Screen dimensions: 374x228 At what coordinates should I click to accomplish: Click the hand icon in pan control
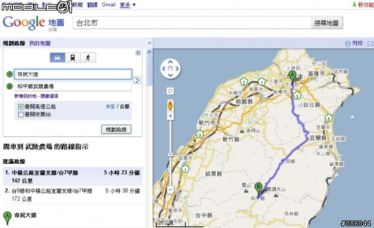point(170,69)
